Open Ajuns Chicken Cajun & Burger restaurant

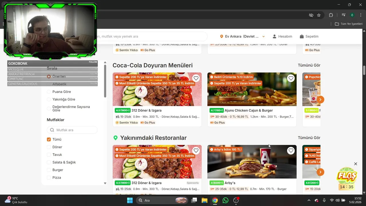[x=249, y=110]
